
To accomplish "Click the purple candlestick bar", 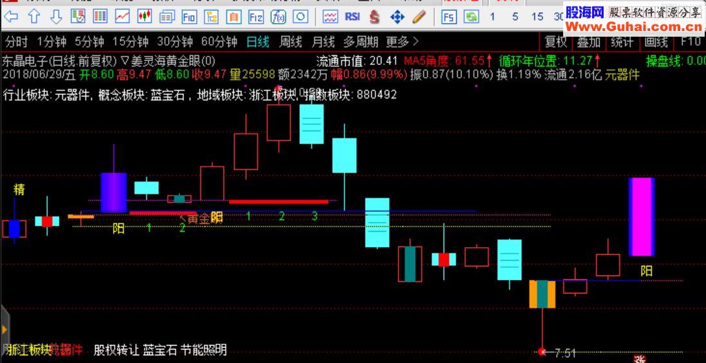I will (x=113, y=192).
